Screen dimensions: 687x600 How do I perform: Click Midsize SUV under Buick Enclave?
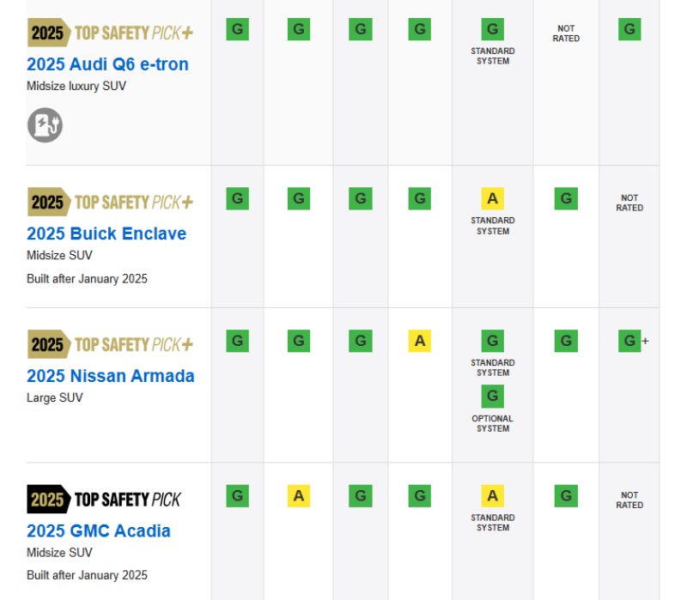click(x=59, y=255)
